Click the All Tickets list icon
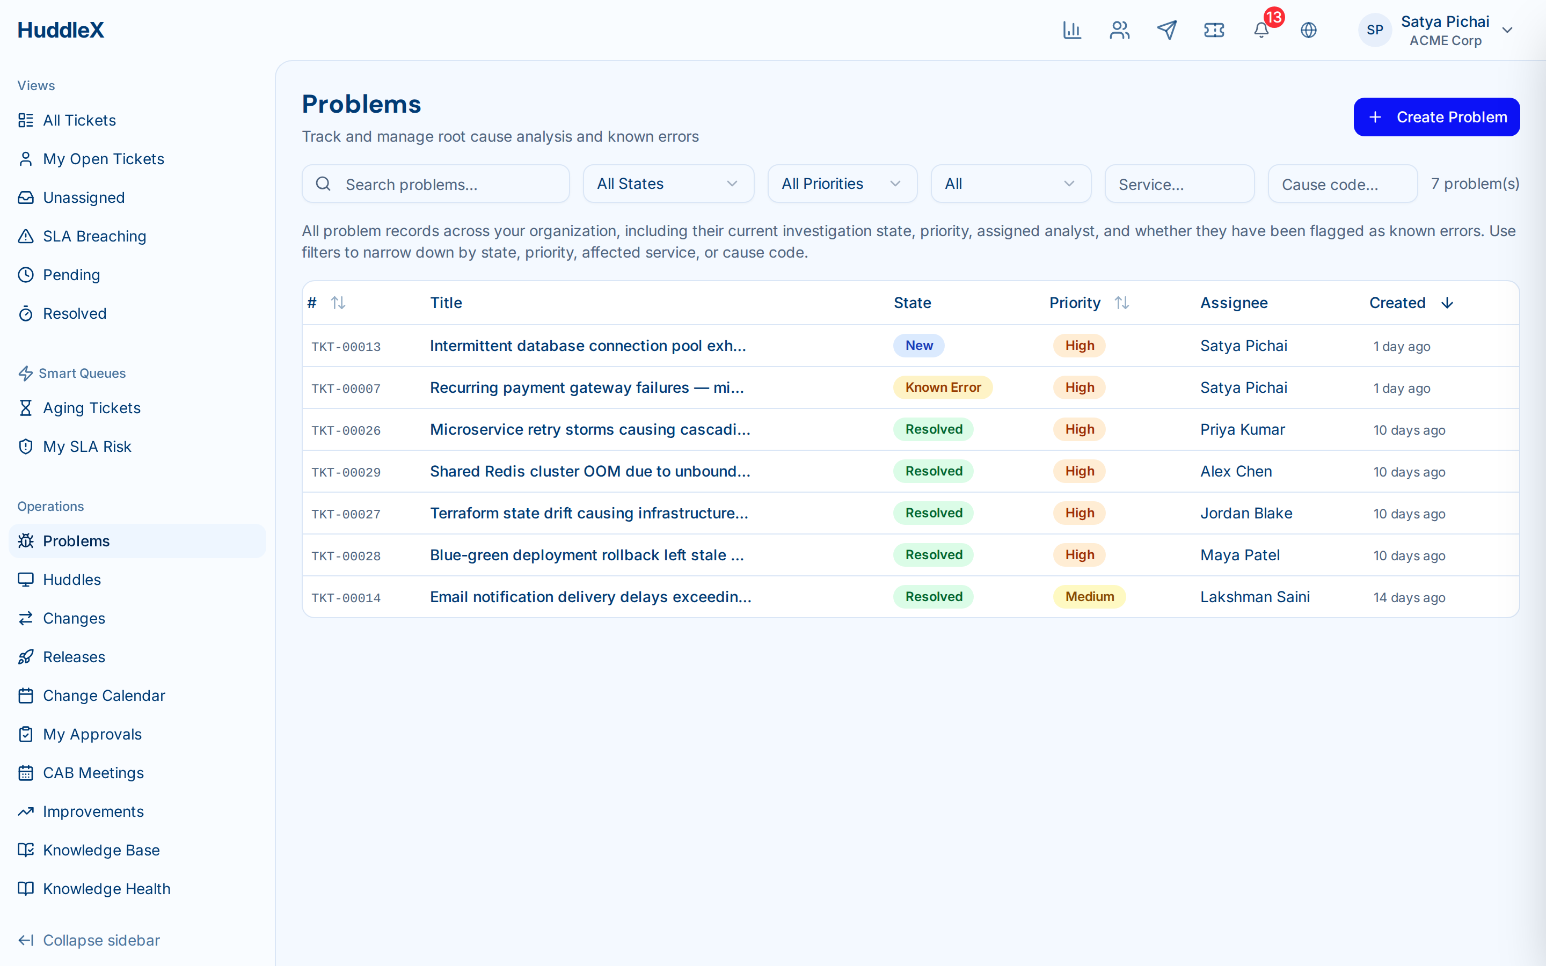Viewport: 1546px width, 966px height. pos(26,120)
